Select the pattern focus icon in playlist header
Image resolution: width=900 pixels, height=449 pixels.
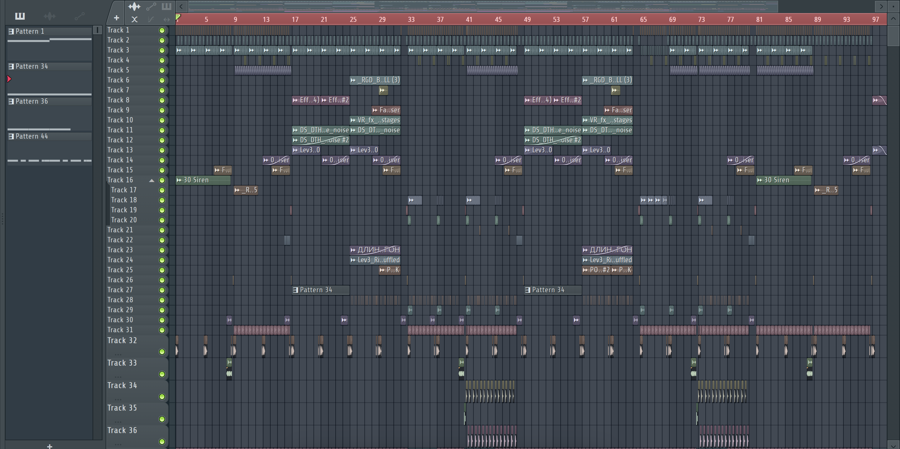166,6
